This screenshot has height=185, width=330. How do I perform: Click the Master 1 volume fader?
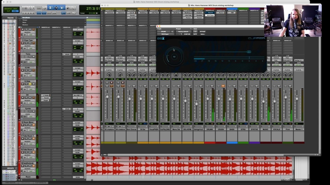[x=297, y=97]
